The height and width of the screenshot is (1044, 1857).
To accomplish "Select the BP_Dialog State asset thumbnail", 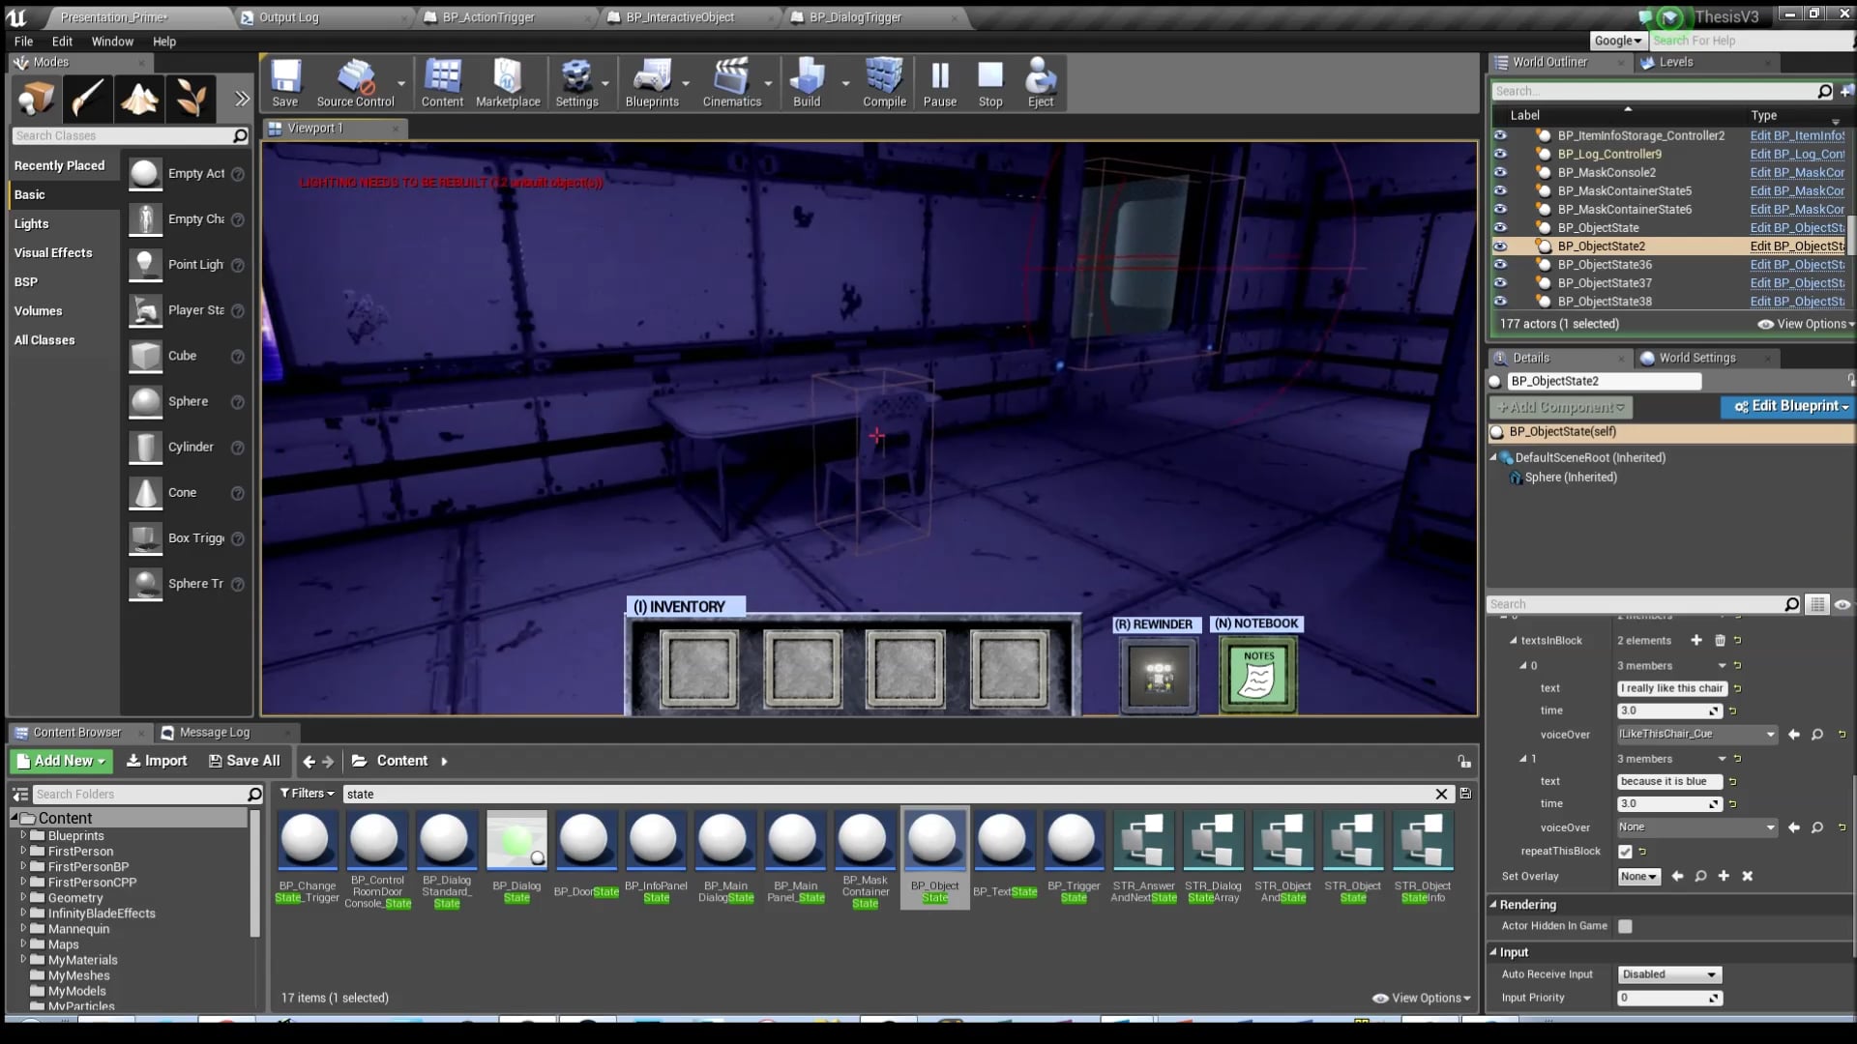I will (x=516, y=839).
